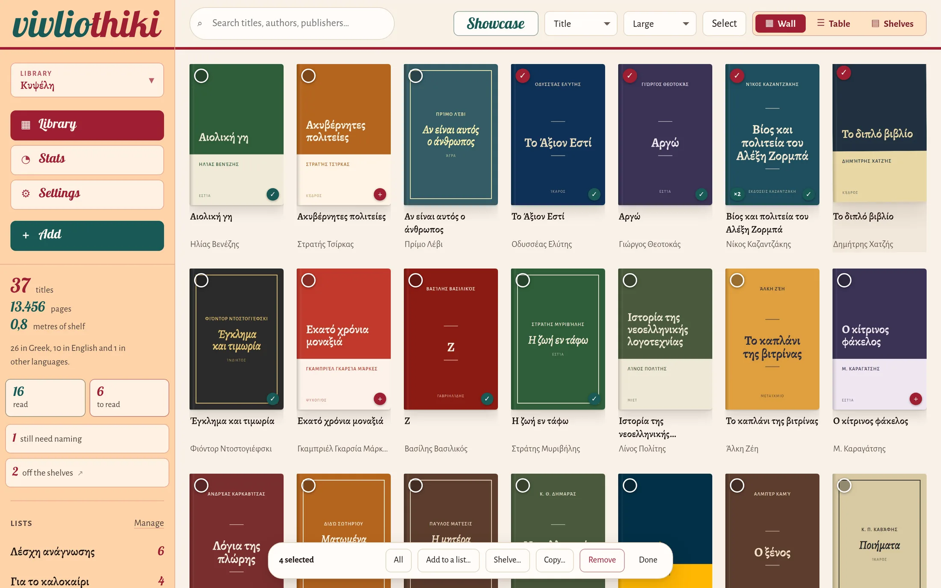
Task: Uncheck Το διπλό βιβλίο selection
Action: click(x=843, y=73)
